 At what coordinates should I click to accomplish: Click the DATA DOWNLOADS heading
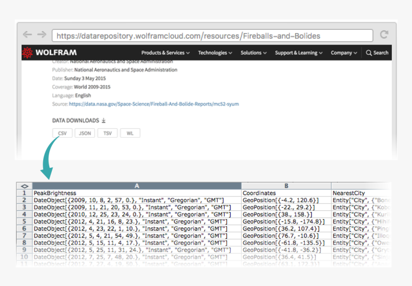[76, 121]
